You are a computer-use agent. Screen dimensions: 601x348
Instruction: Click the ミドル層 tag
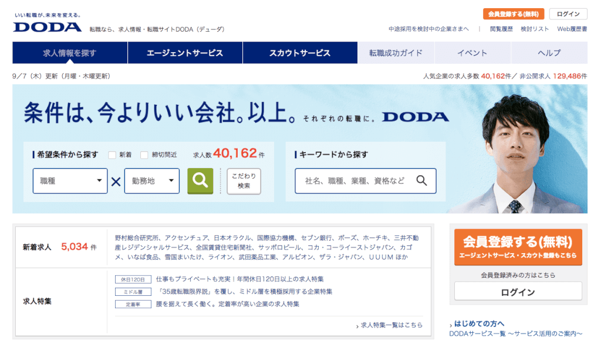(x=133, y=292)
